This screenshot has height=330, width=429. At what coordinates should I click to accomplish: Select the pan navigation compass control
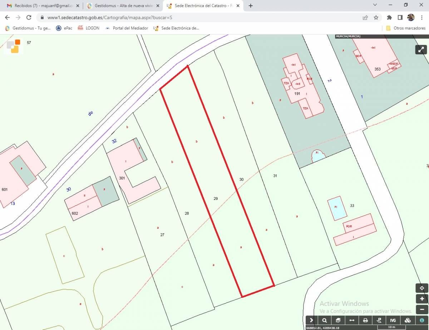(421, 288)
